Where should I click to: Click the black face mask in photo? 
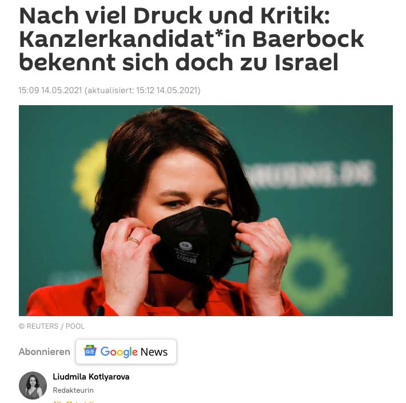click(x=193, y=244)
